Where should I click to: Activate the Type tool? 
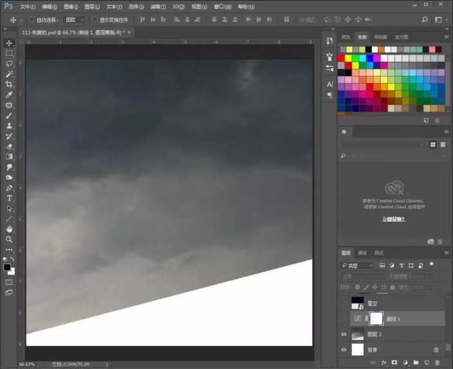(x=9, y=198)
